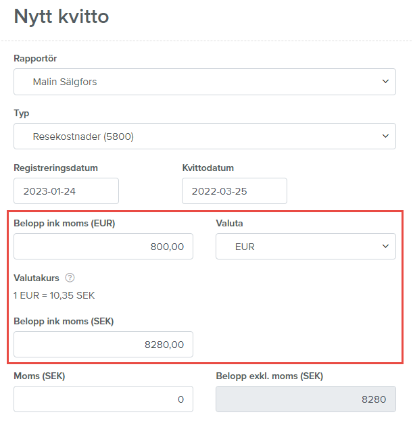
Task: Open the Valuta dropdown set to EUR
Action: [x=306, y=247]
